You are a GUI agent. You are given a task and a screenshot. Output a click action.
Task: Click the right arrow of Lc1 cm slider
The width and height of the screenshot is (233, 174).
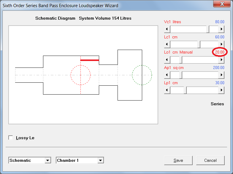(221, 44)
